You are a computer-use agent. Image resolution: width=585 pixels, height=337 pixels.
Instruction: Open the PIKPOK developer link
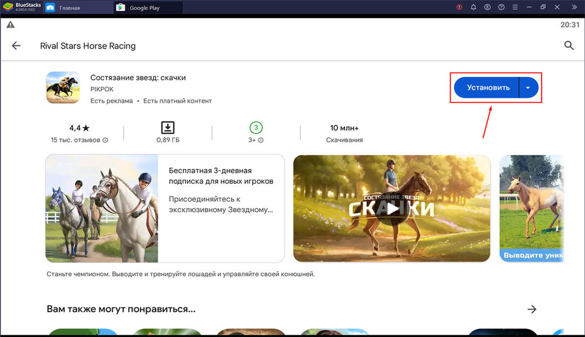(x=102, y=89)
